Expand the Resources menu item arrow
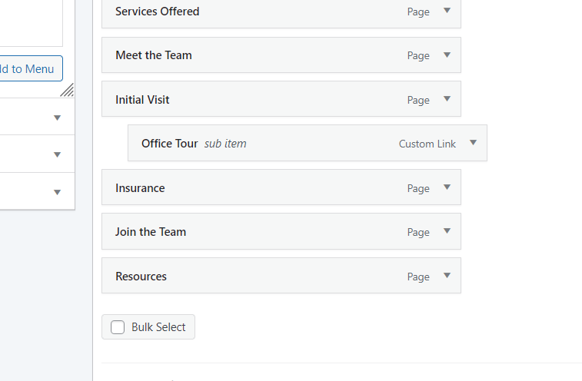This screenshot has width=582, height=381. [x=447, y=276]
